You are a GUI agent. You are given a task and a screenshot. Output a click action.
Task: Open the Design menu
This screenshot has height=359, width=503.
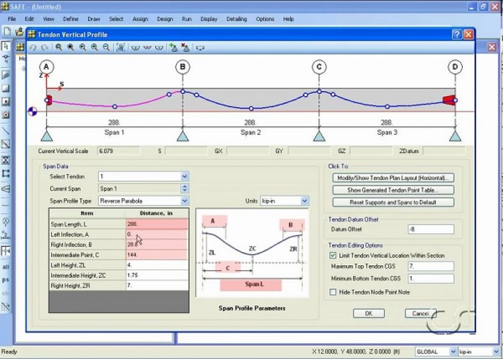pyautogui.click(x=165, y=19)
